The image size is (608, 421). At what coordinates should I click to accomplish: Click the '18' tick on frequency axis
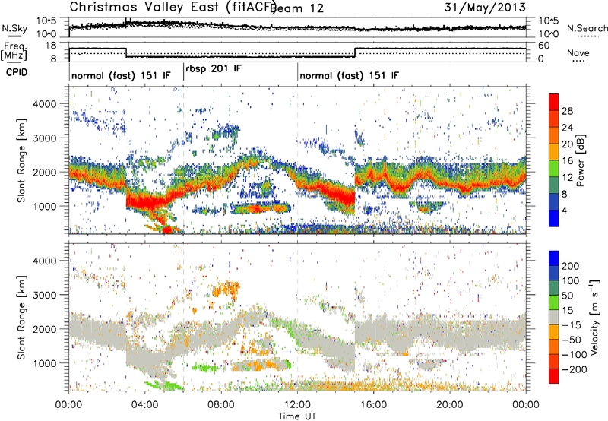[x=50, y=46]
